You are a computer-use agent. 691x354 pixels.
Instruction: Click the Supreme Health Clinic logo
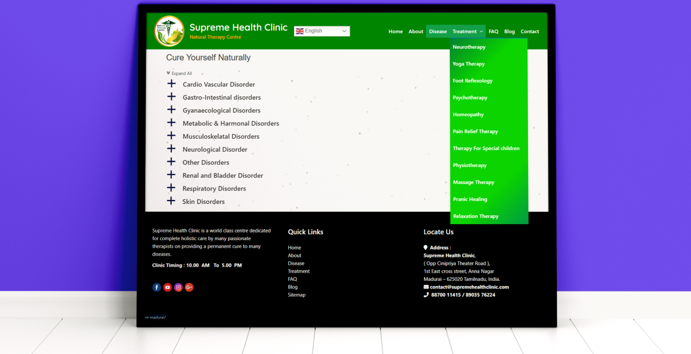(169, 31)
